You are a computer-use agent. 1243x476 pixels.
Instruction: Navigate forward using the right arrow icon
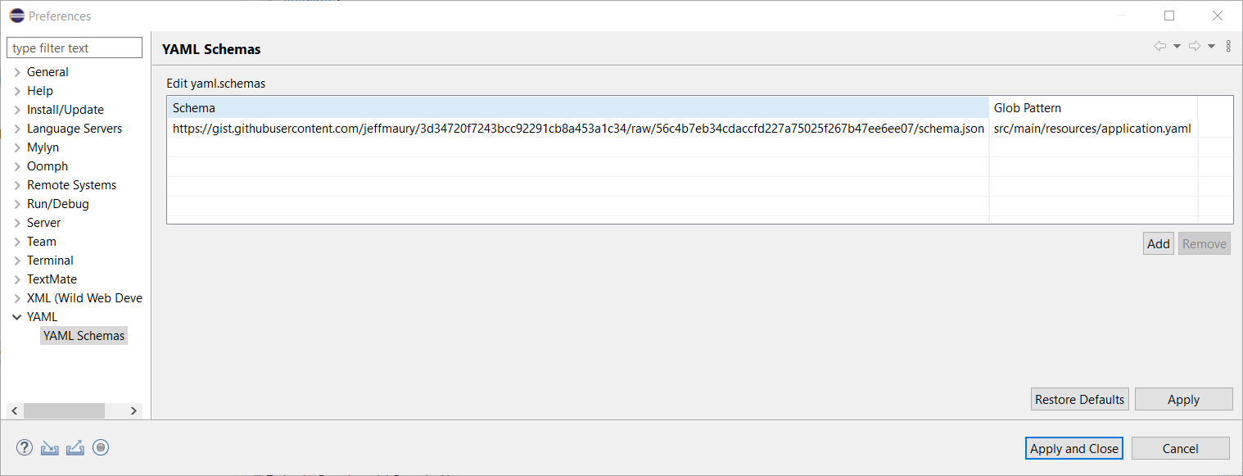point(1195,46)
